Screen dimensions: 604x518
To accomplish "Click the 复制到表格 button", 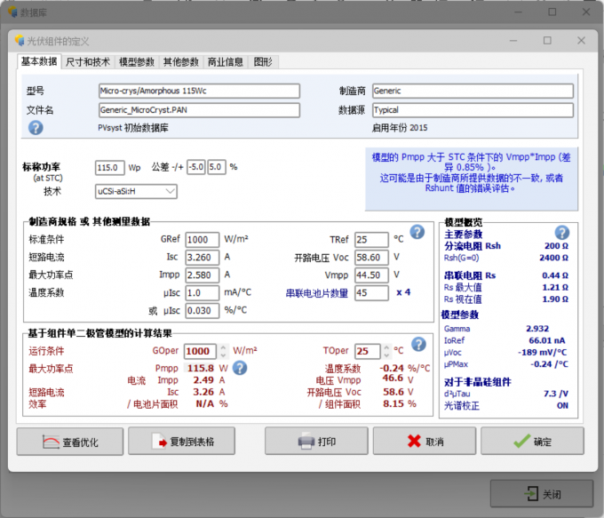I will click(181, 442).
